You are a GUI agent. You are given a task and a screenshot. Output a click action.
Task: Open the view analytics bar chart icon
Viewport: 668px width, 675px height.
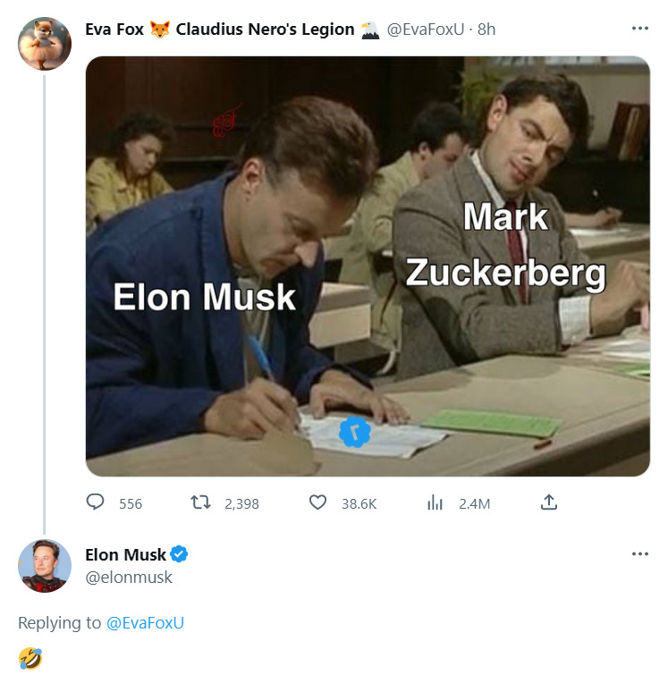[435, 502]
